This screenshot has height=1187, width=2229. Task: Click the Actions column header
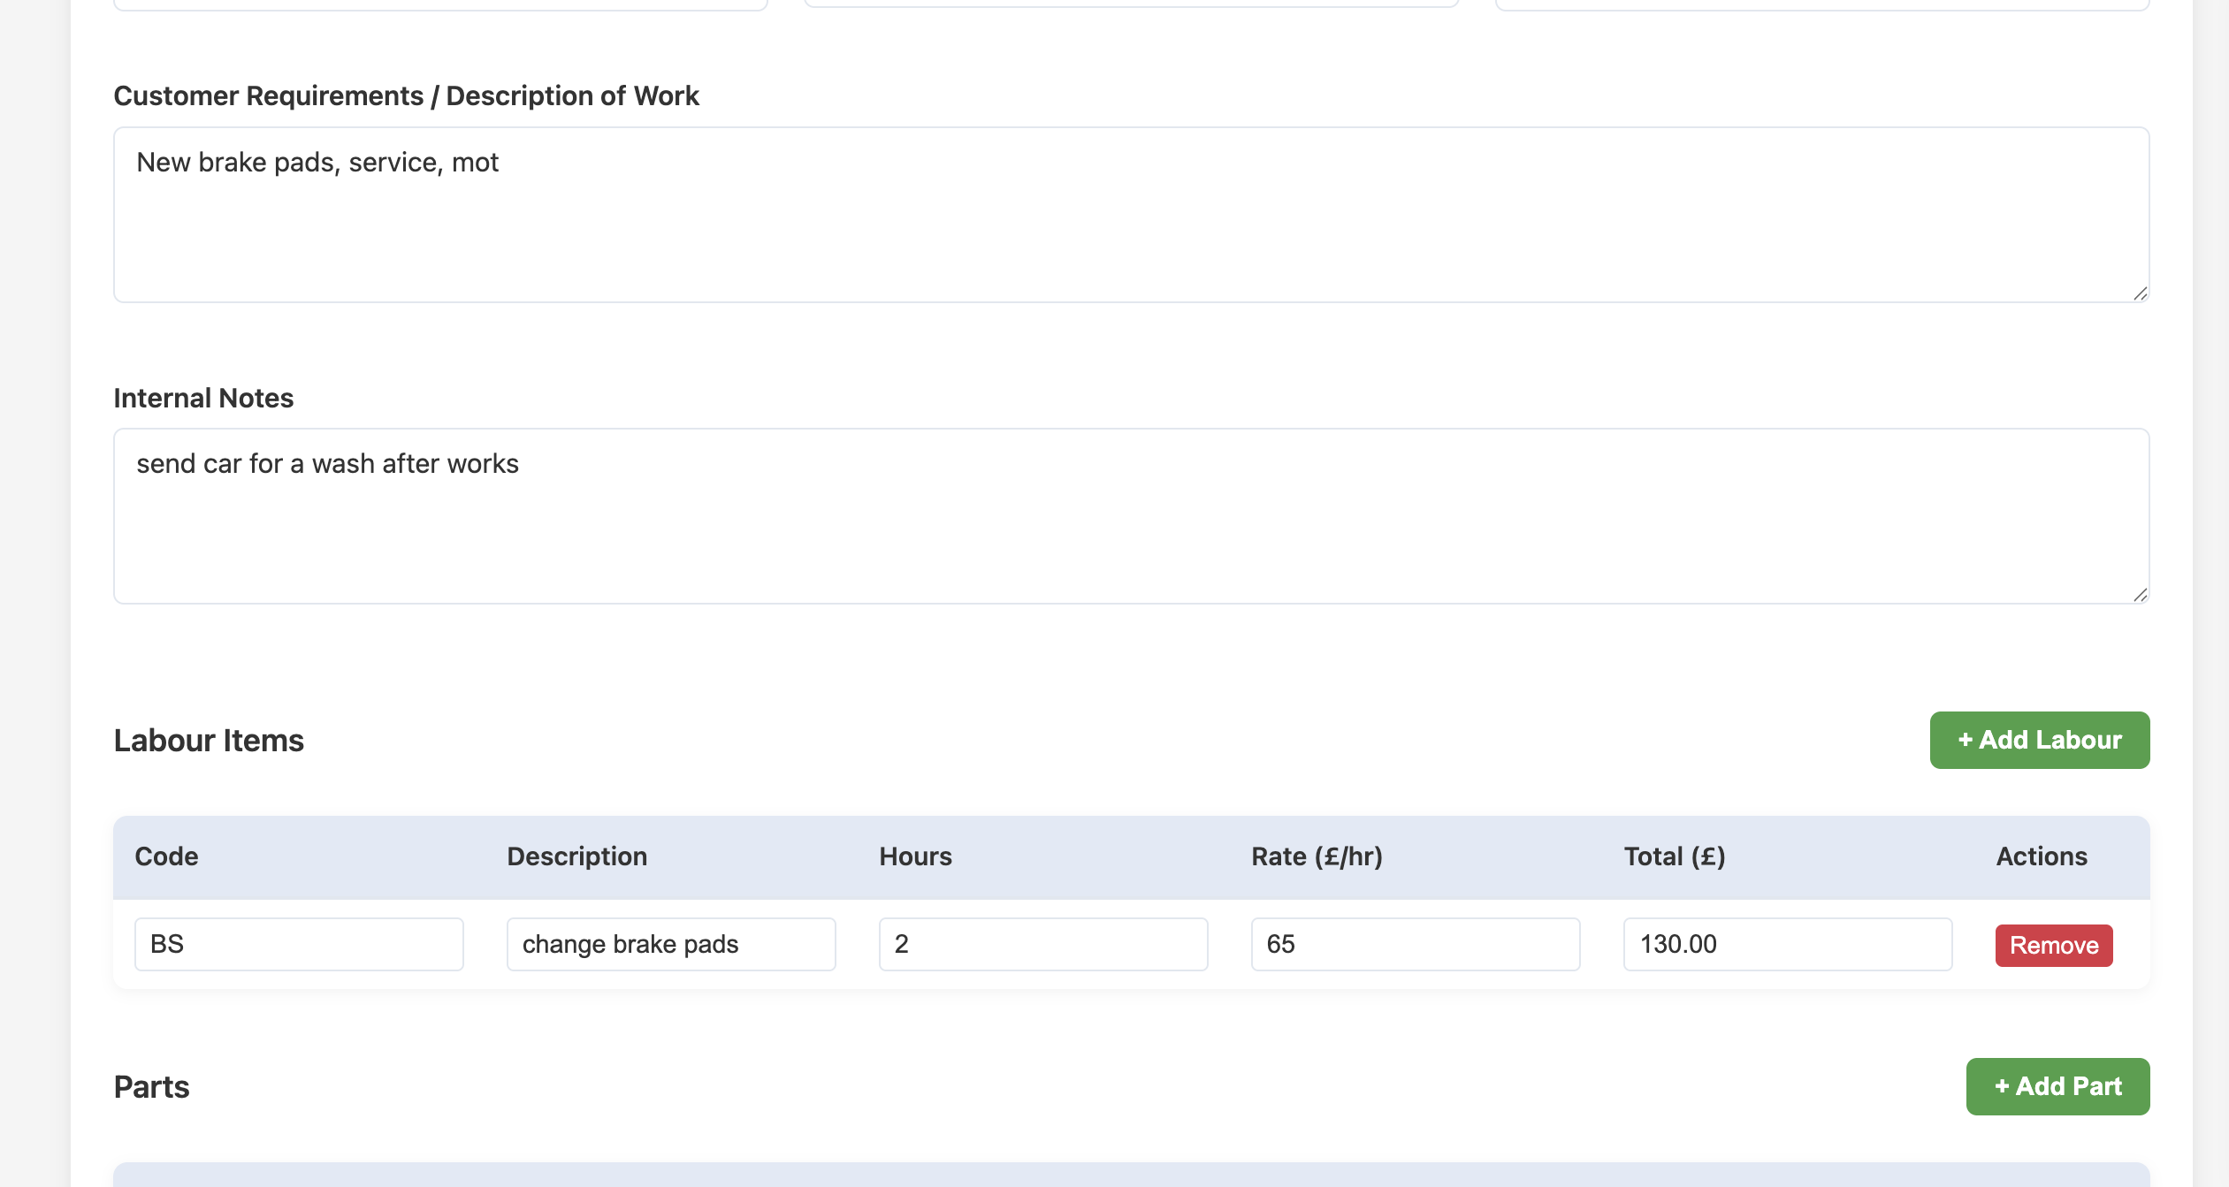tap(2041, 856)
